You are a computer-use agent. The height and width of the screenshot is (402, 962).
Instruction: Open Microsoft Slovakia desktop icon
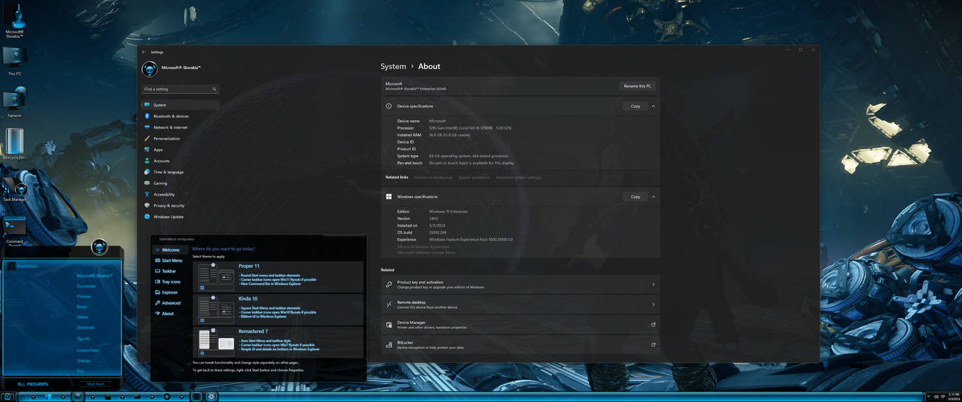coord(15,19)
